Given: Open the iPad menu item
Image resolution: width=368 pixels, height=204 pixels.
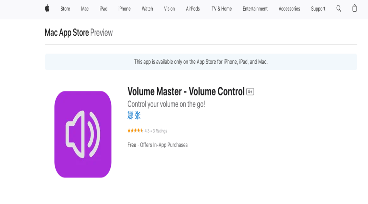Looking at the screenshot, I should 103,9.
